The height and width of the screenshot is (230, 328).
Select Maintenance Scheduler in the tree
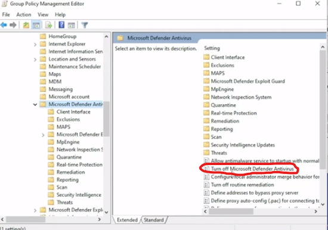pos(75,67)
